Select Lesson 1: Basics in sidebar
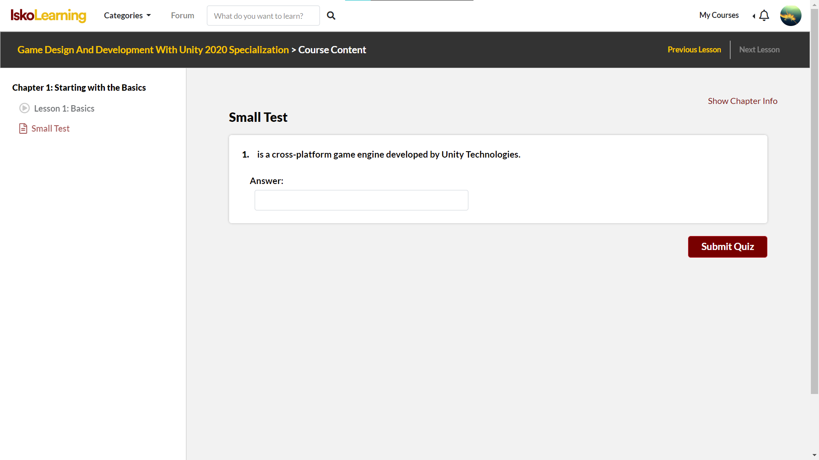Image resolution: width=819 pixels, height=460 pixels. coord(64,109)
